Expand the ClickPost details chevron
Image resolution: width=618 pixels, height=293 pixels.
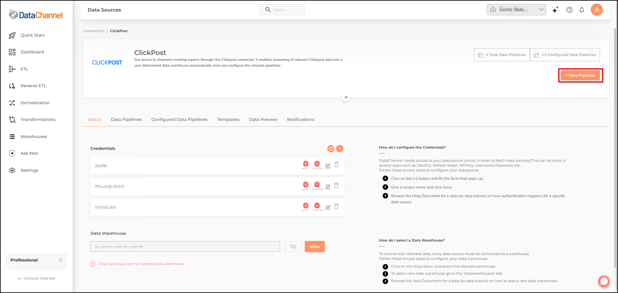[346, 97]
